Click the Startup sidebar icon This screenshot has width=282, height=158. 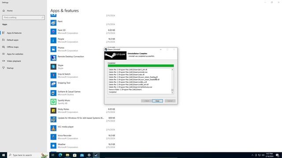tap(4, 68)
